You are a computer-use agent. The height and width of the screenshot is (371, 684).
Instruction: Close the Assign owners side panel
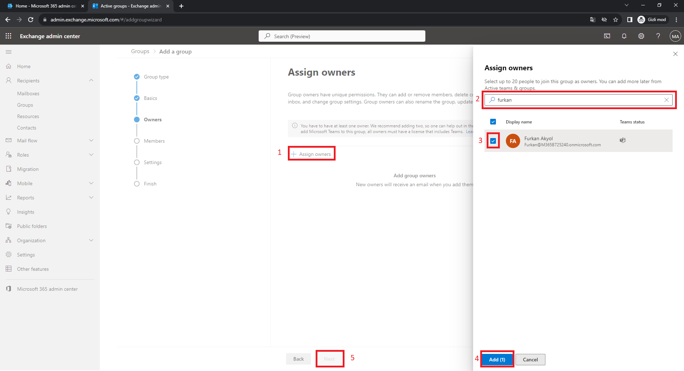[x=675, y=54]
